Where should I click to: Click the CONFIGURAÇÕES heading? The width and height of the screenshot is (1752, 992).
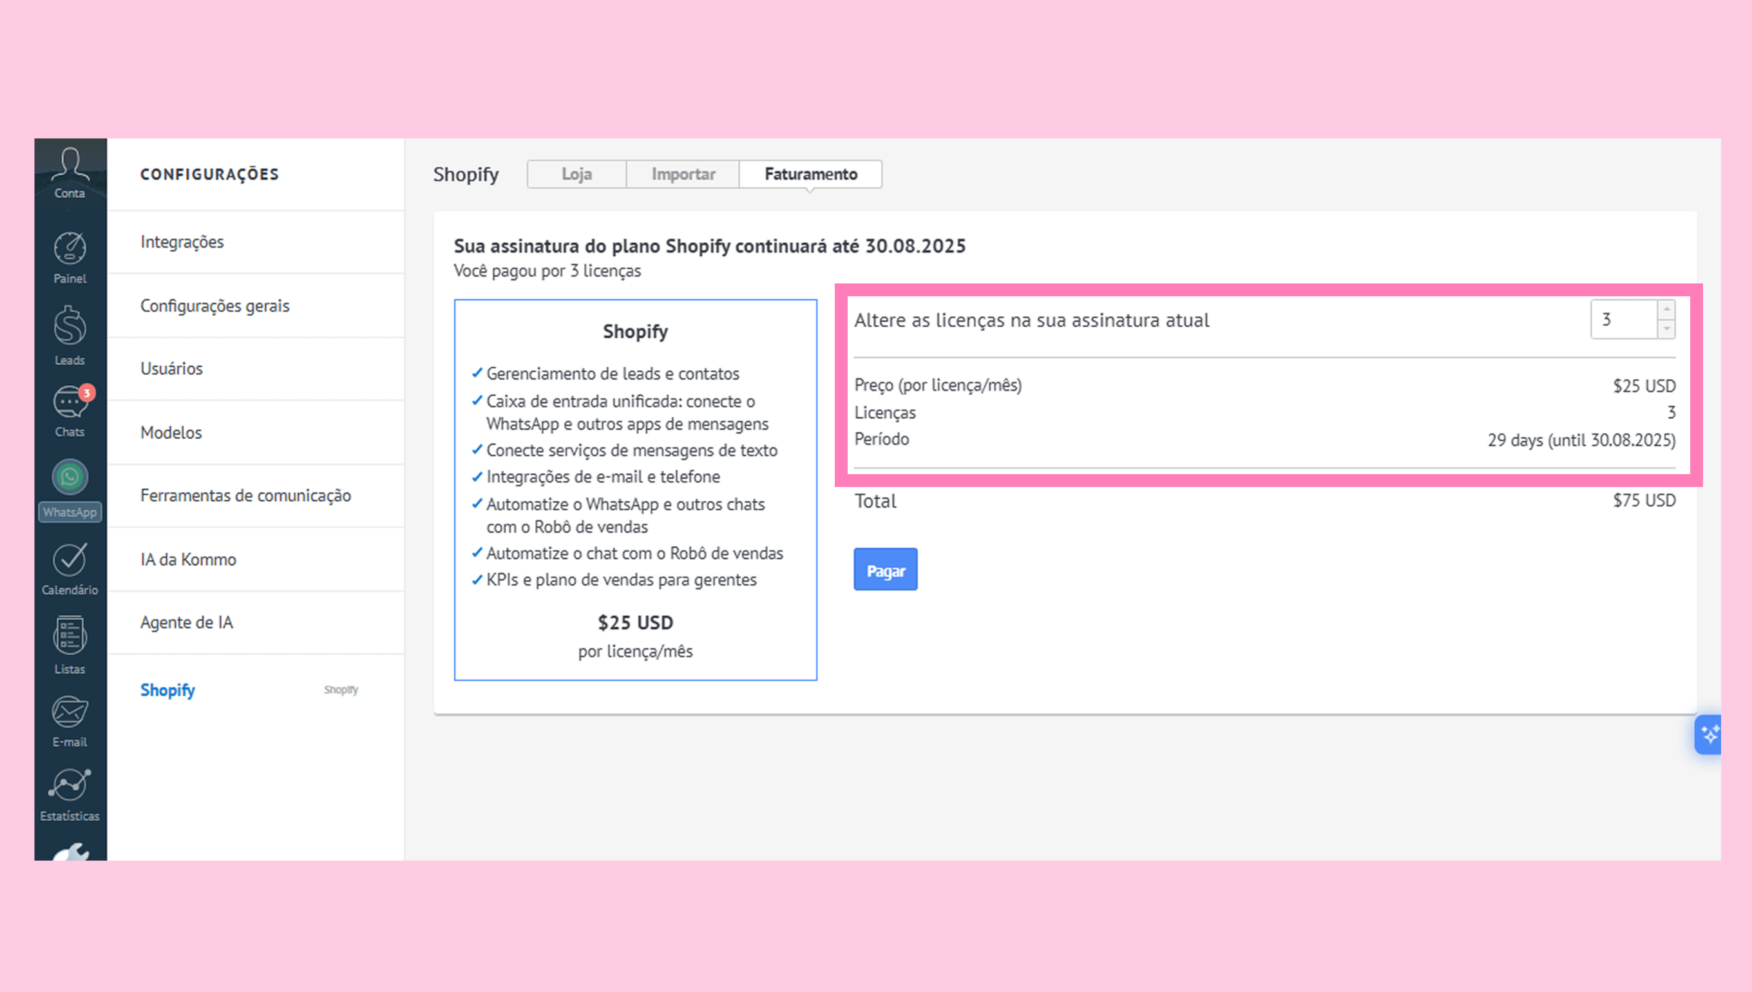click(209, 175)
